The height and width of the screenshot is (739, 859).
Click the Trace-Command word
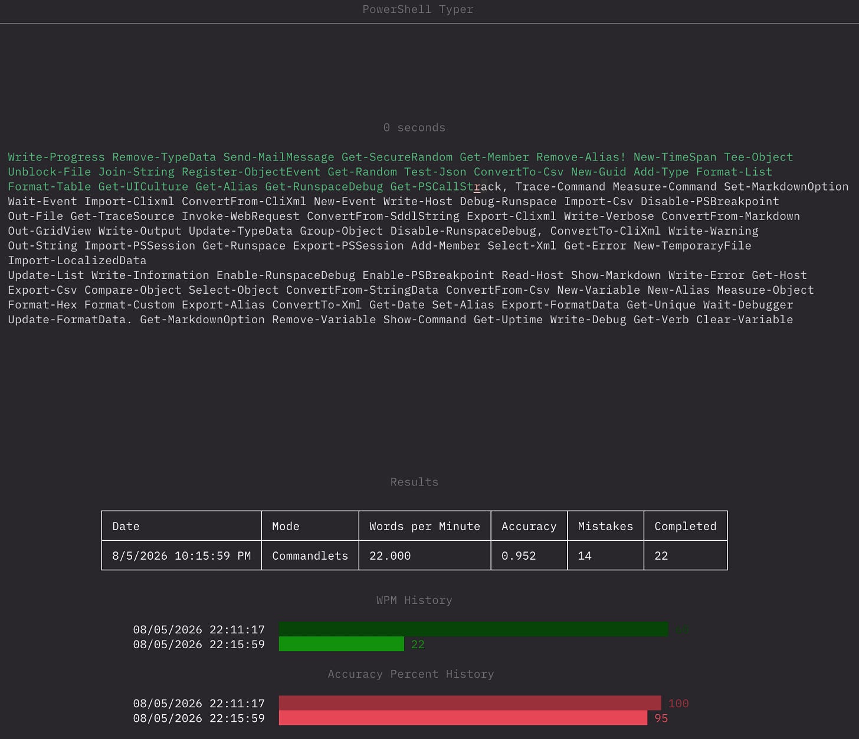click(560, 187)
